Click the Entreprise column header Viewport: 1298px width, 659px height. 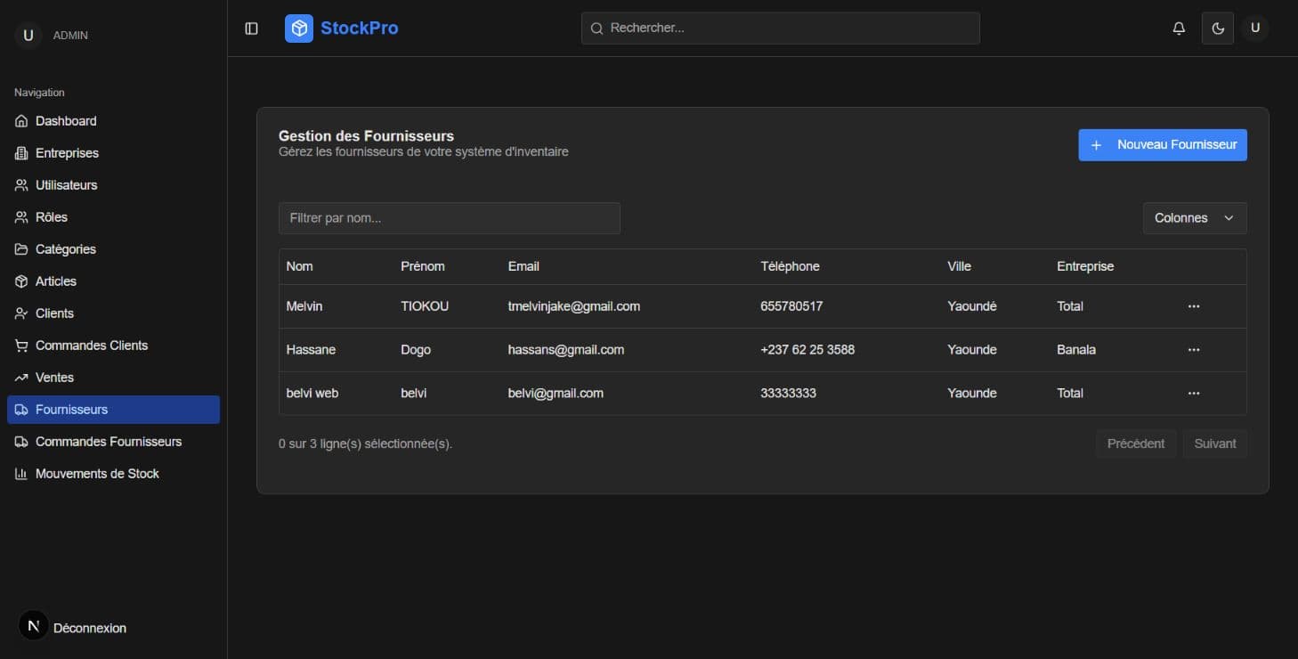tap(1085, 266)
